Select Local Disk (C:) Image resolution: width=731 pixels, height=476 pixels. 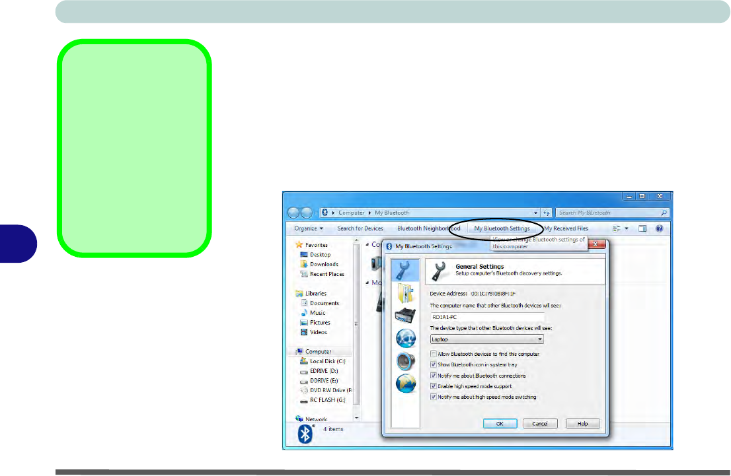pos(323,361)
